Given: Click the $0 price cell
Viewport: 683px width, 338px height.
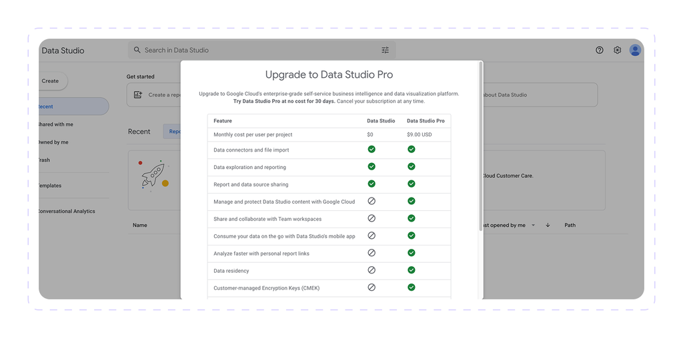Looking at the screenshot, I should pos(370,134).
